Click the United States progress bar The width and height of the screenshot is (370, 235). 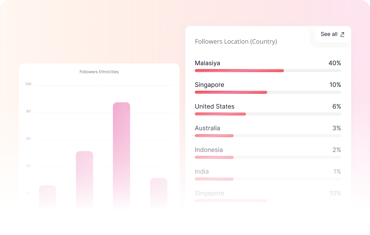coord(268,114)
